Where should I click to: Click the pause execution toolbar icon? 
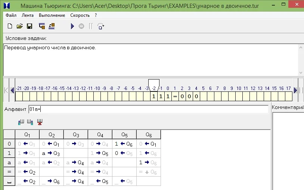click(x=90, y=26)
